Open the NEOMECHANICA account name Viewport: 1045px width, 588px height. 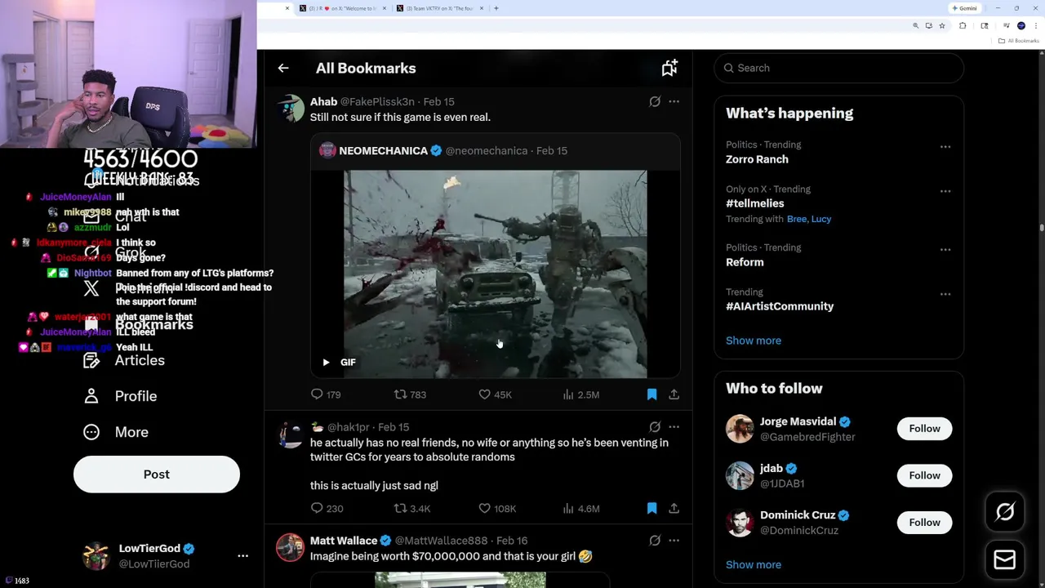(x=384, y=151)
